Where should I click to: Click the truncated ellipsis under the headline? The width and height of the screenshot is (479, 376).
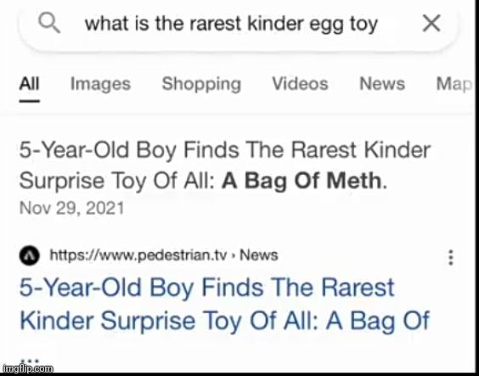pos(30,360)
